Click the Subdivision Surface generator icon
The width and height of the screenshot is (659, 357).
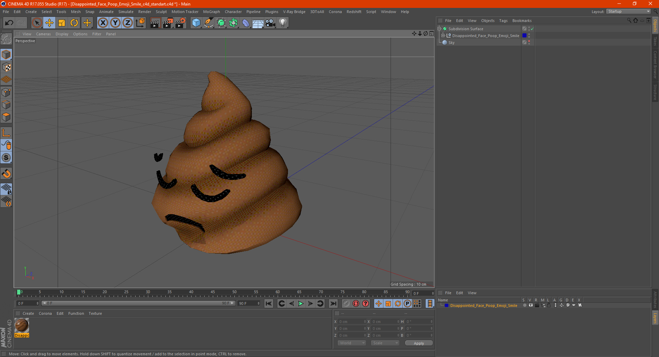coord(221,23)
